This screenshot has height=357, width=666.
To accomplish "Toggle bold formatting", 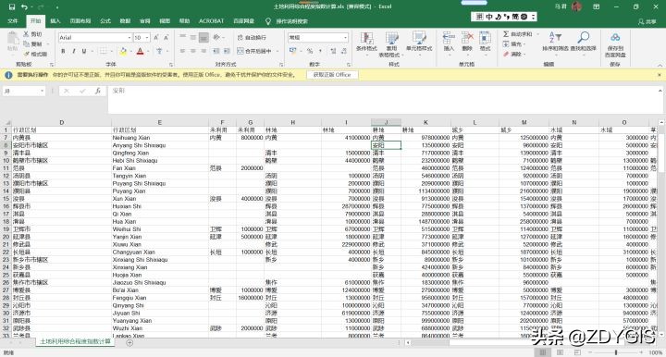I will pyautogui.click(x=63, y=51).
